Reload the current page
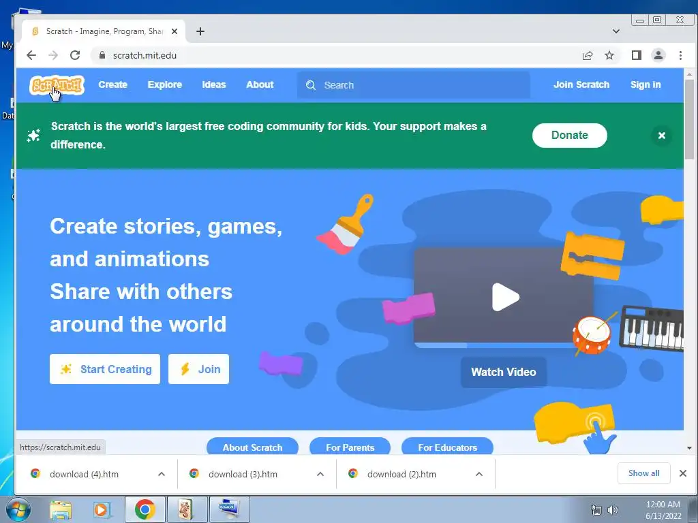This screenshot has height=523, width=698. (75, 55)
